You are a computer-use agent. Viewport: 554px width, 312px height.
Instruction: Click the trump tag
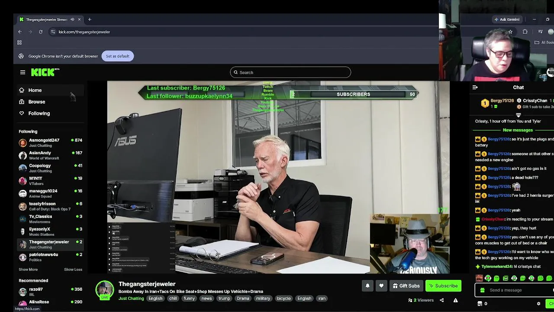(224, 299)
